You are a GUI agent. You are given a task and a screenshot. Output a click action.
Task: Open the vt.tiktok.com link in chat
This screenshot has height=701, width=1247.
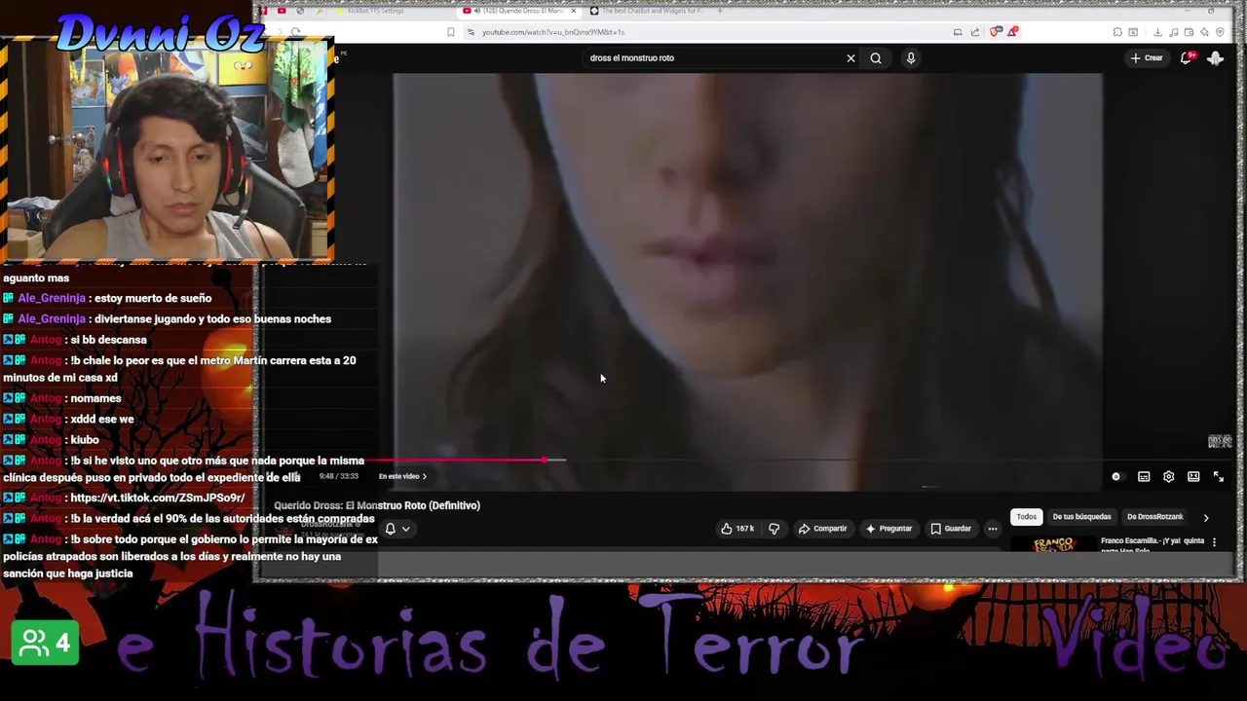(x=157, y=498)
